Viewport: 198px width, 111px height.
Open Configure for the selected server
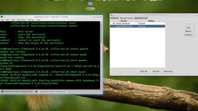click(188, 35)
